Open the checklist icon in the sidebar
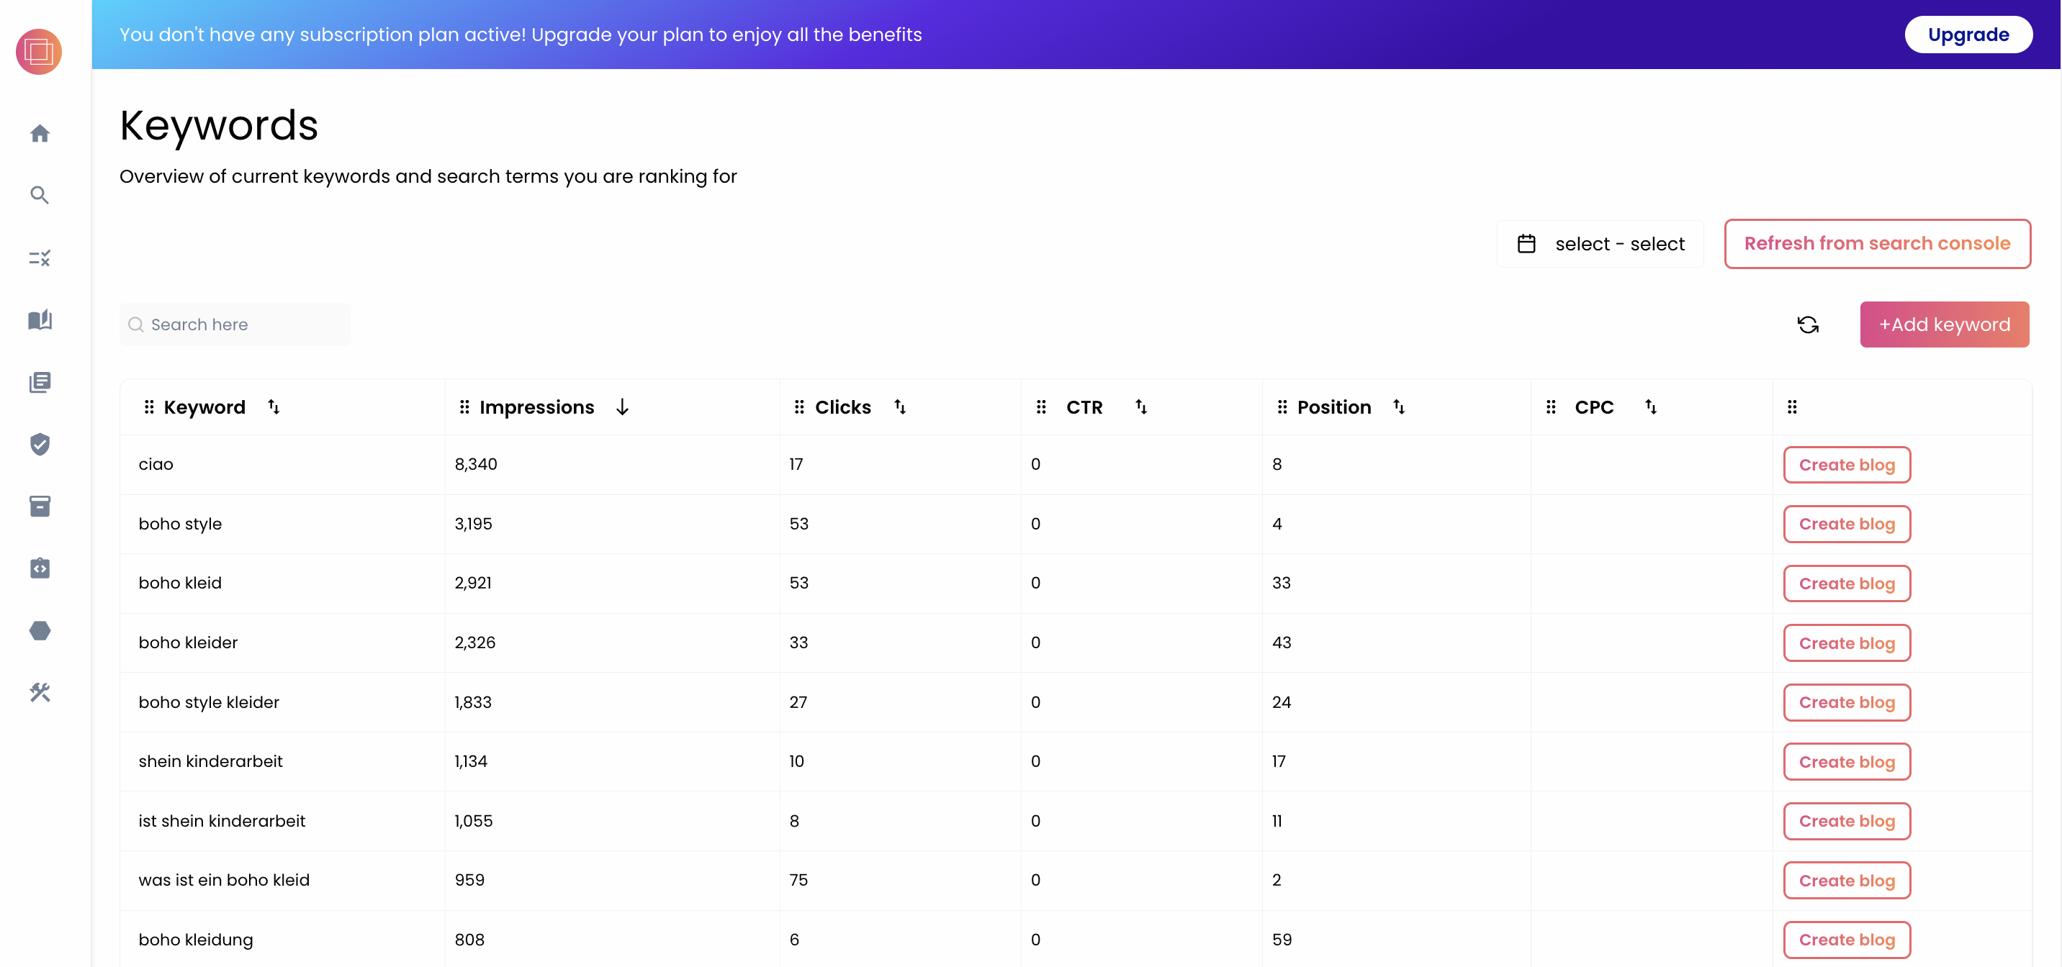 (39, 258)
